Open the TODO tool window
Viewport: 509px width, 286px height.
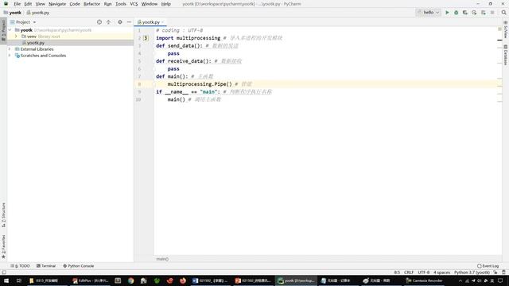coord(20,266)
